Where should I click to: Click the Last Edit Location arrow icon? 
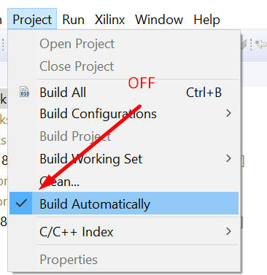261,44
